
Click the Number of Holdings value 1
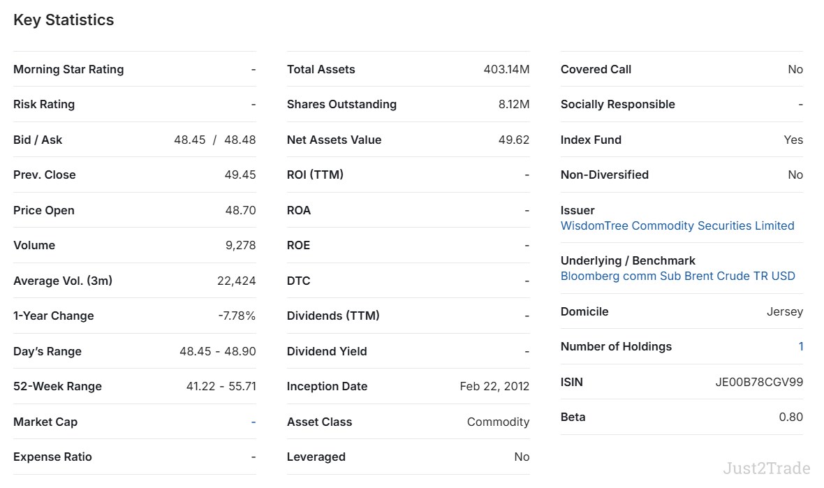tap(800, 346)
